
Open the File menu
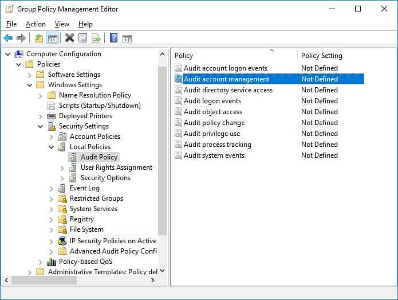11,24
